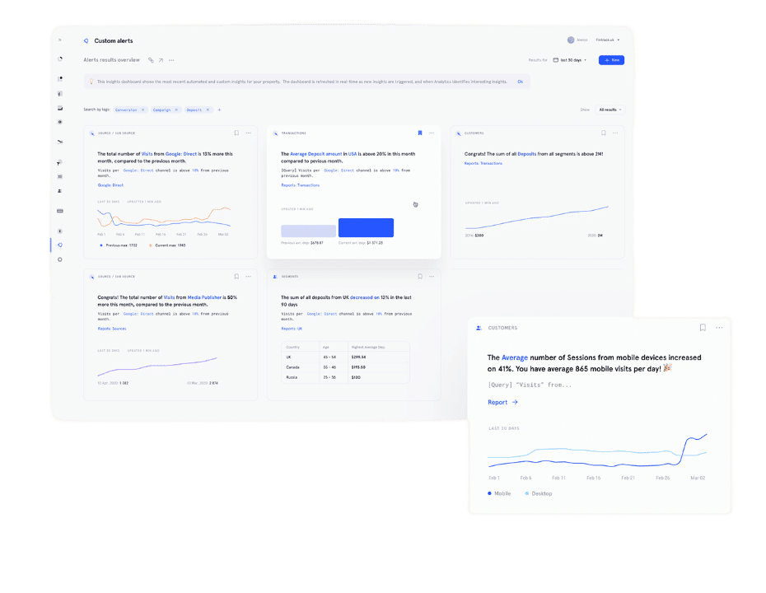Click the link icon beside Alerts results overview

151,60
